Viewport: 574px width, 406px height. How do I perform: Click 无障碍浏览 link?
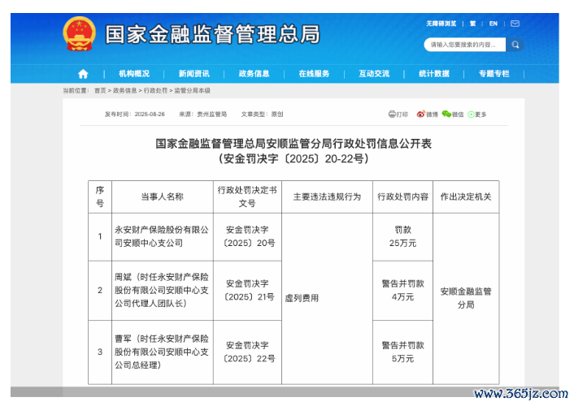[x=441, y=24]
